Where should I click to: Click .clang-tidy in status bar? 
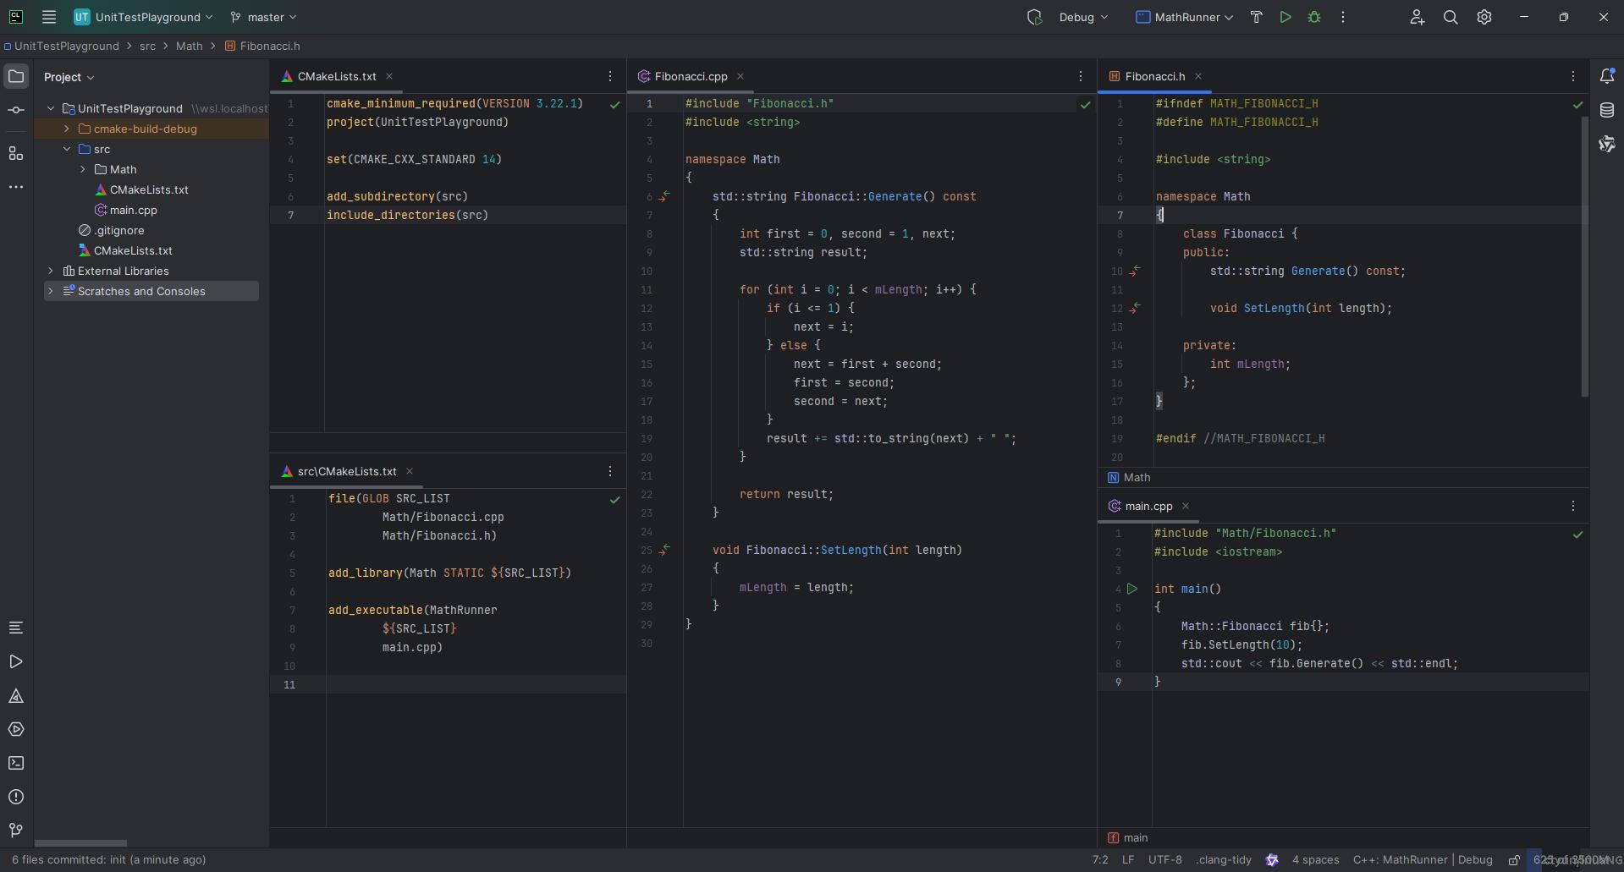click(1224, 860)
